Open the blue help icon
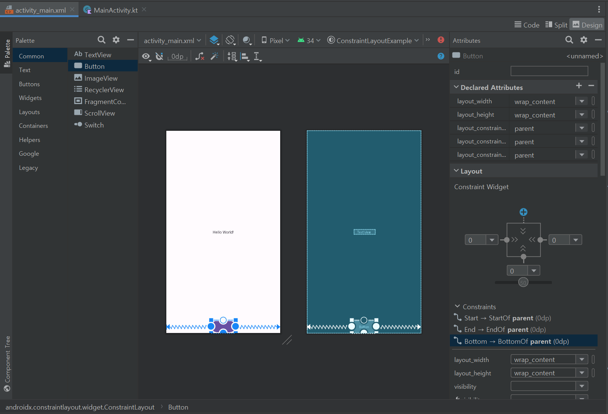 click(x=441, y=56)
